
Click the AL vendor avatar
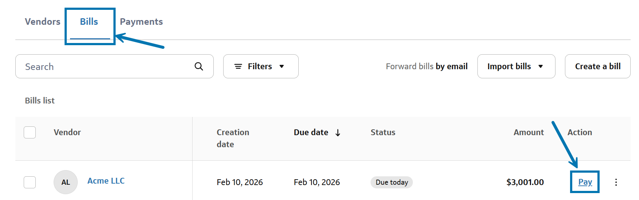[66, 182]
